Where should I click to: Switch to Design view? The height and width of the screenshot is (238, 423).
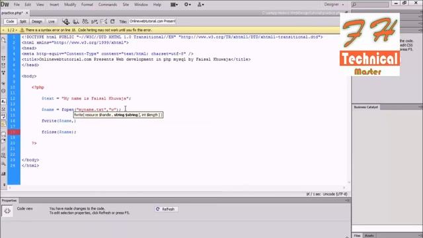coord(37,21)
